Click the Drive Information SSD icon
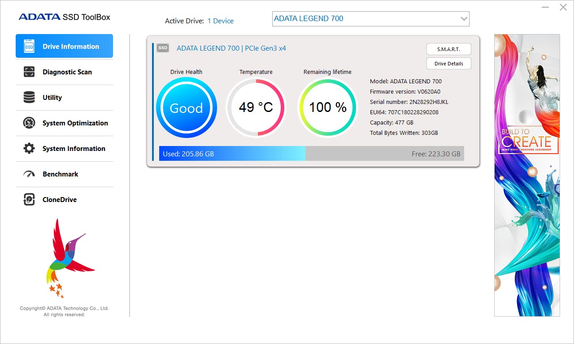Viewport: 574px width, 344px height. click(x=29, y=46)
